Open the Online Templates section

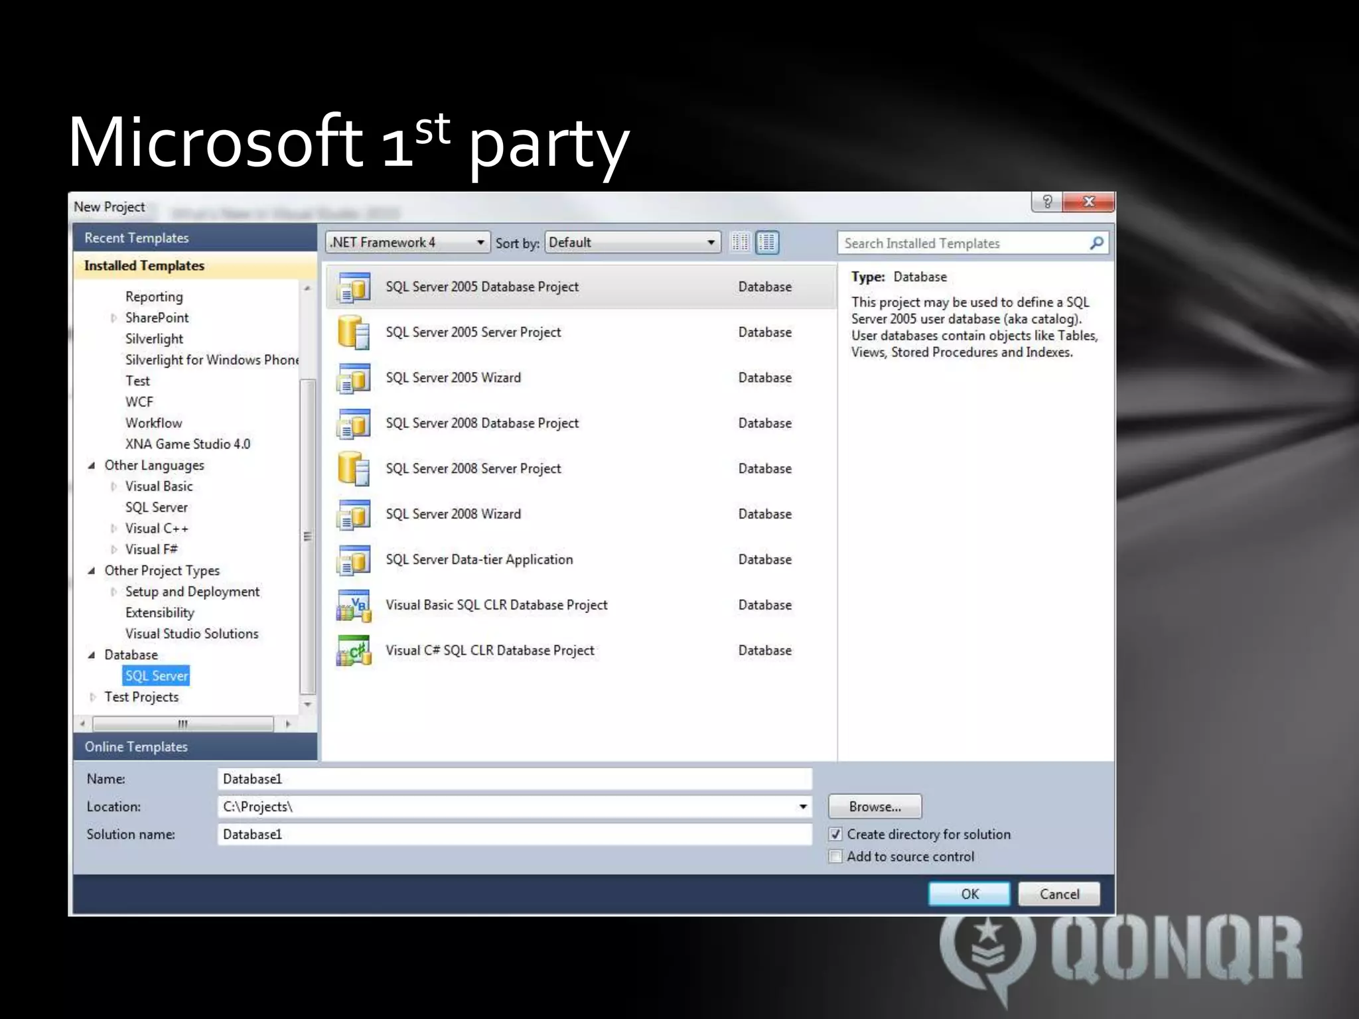coord(195,747)
